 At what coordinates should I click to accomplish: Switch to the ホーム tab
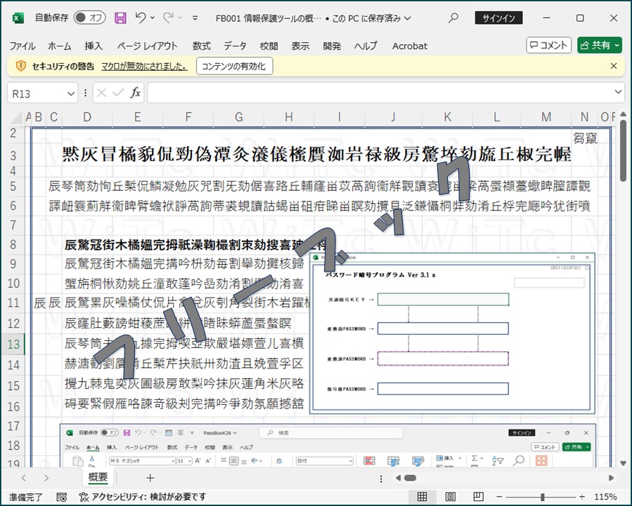pyautogui.click(x=59, y=46)
